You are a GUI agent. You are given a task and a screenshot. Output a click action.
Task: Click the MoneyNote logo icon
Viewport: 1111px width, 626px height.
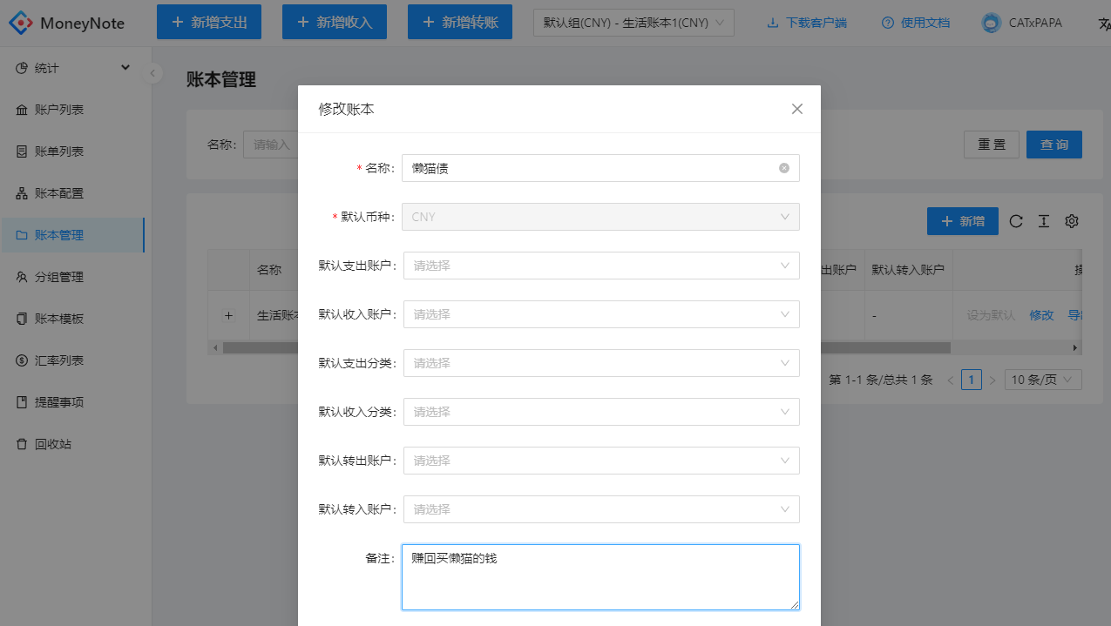20,24
